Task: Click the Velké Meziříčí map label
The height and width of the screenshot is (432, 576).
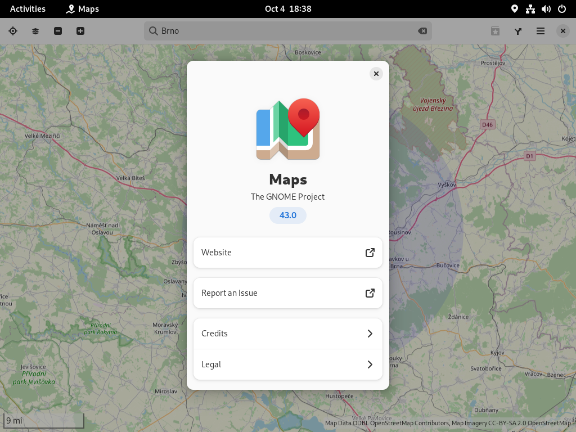Action: point(43,136)
